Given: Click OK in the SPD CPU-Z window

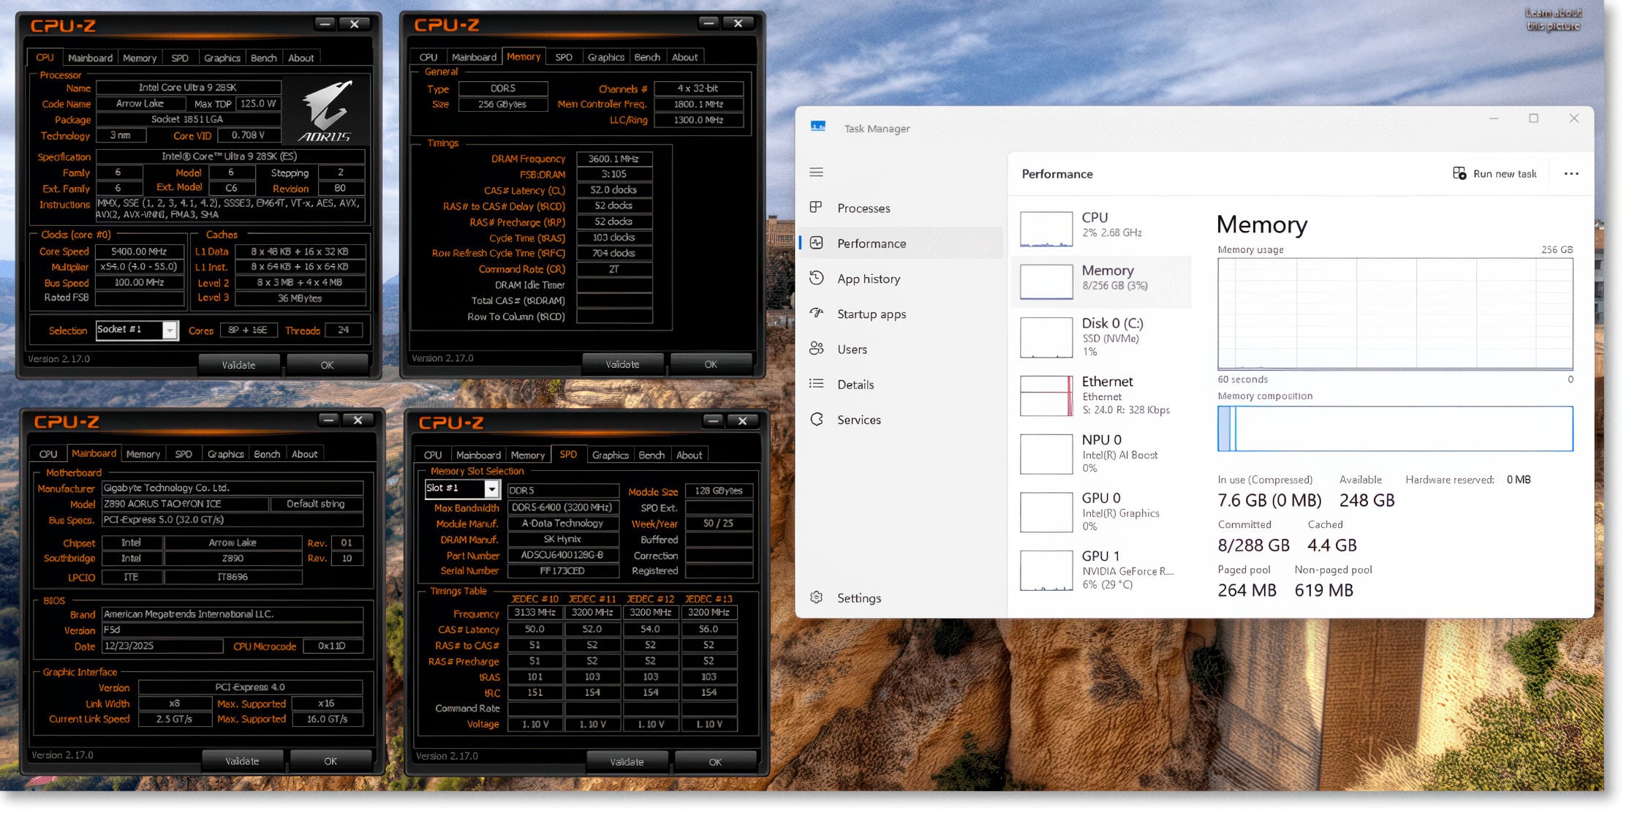Looking at the screenshot, I should pyautogui.click(x=714, y=761).
